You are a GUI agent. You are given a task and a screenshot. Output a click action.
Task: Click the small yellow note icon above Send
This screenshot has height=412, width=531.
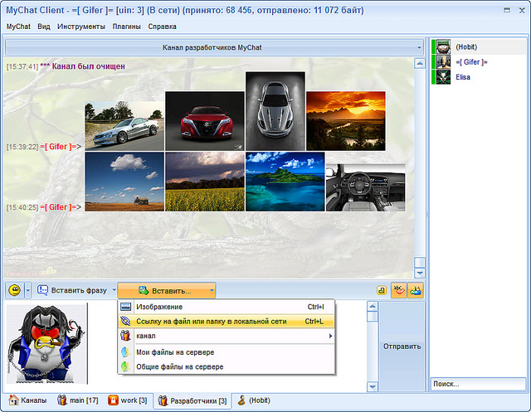[381, 291]
